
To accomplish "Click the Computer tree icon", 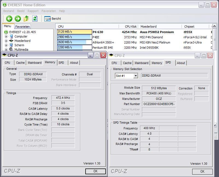I will point(11,36).
